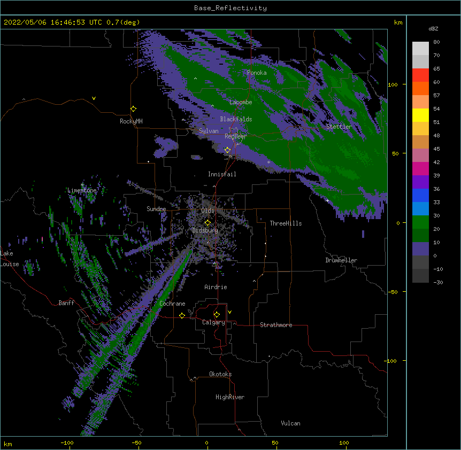Pick the dark orange 57-60 dBZ swatch
The image size is (461, 450).
point(420,88)
